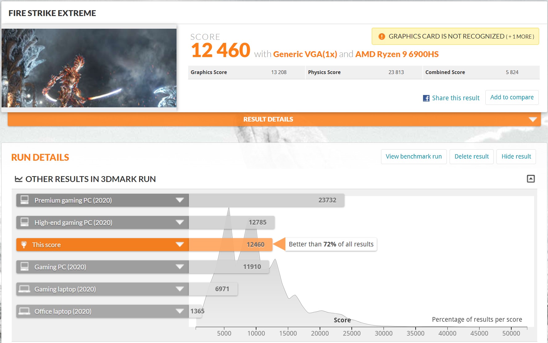Click the Gaming laptop 6971 bar
Viewport: 548px width, 343px height.
[213, 289]
